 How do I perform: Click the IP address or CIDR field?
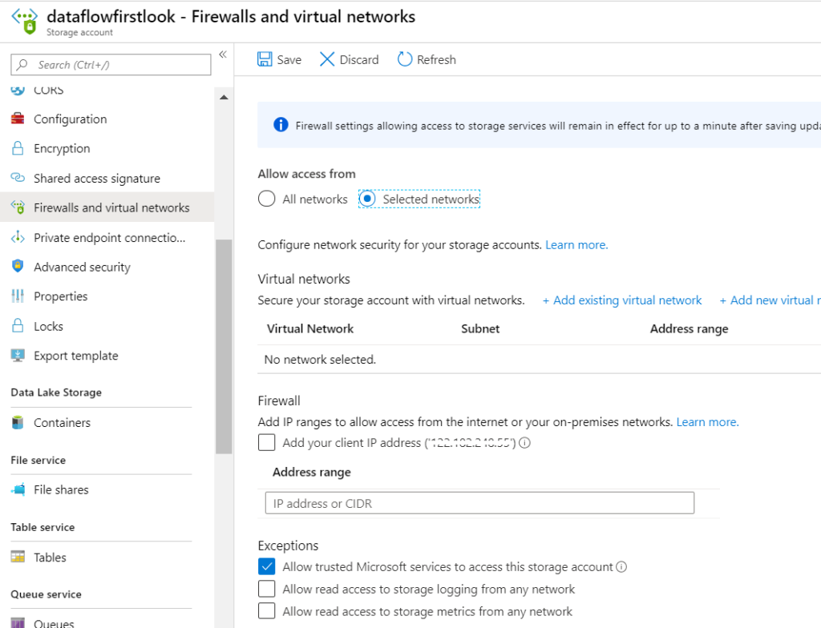[479, 503]
